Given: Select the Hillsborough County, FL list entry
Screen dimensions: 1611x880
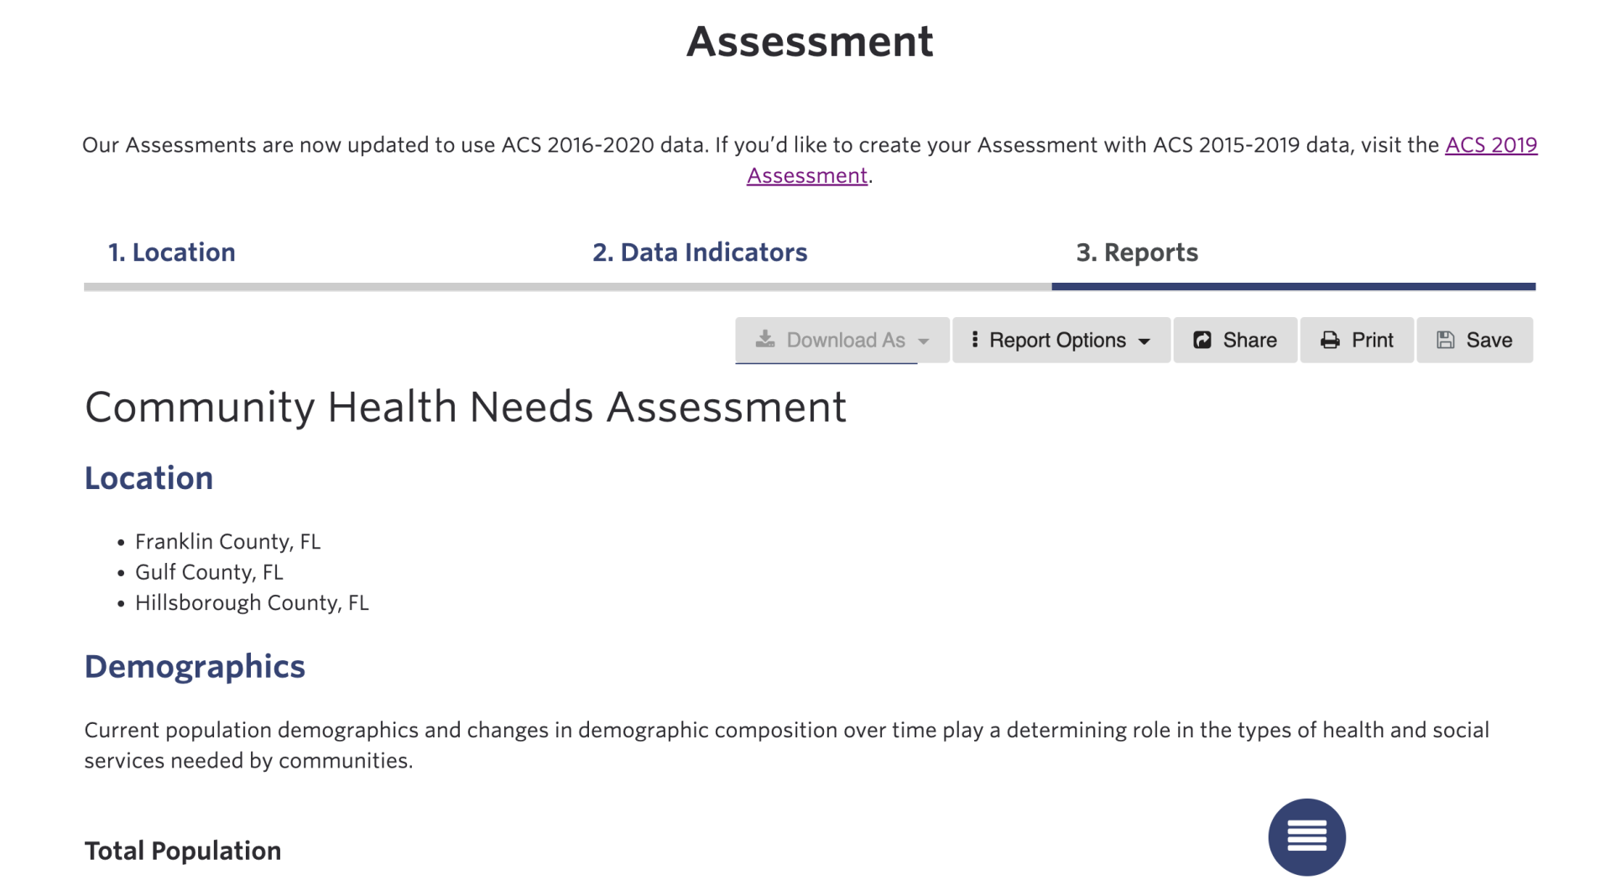Looking at the screenshot, I should [252, 601].
